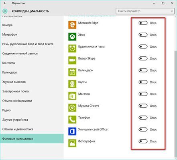Open the Контакты section
Screen dimensions: 177x160
coord(32,63)
